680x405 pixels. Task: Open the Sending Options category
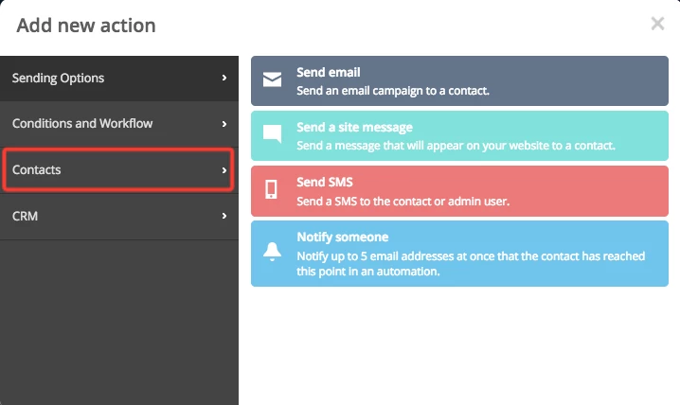(x=119, y=79)
